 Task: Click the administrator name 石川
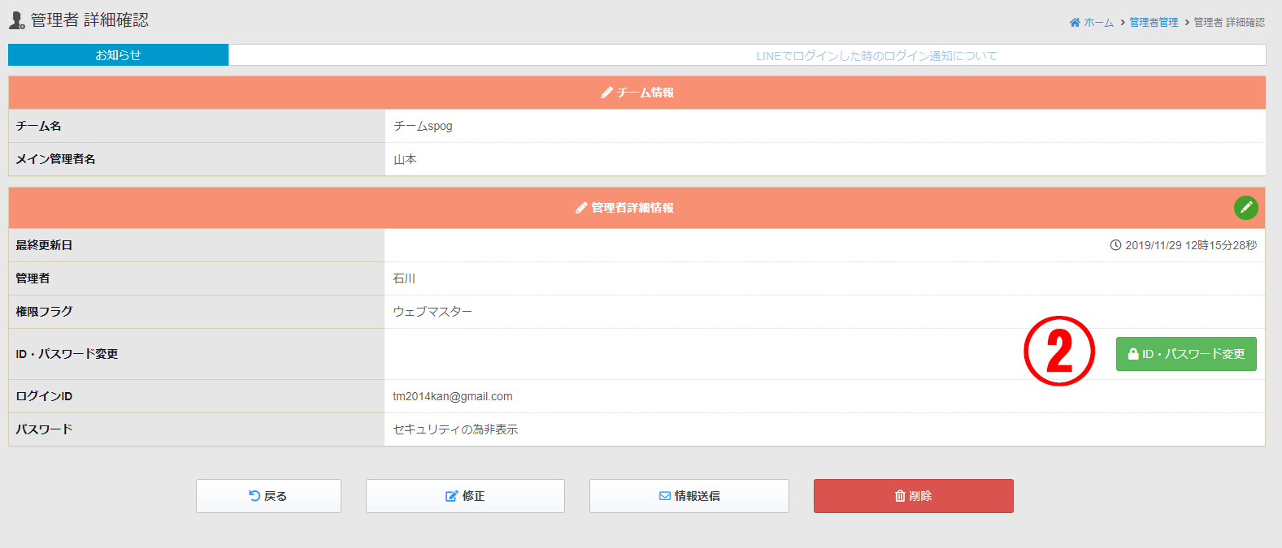coord(404,278)
